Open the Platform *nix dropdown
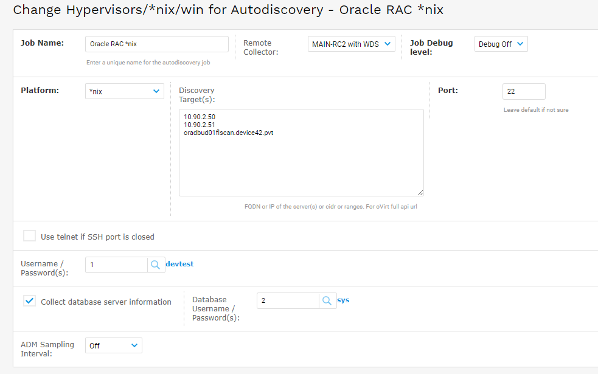Screen dimensions: 598x374 (x=124, y=91)
